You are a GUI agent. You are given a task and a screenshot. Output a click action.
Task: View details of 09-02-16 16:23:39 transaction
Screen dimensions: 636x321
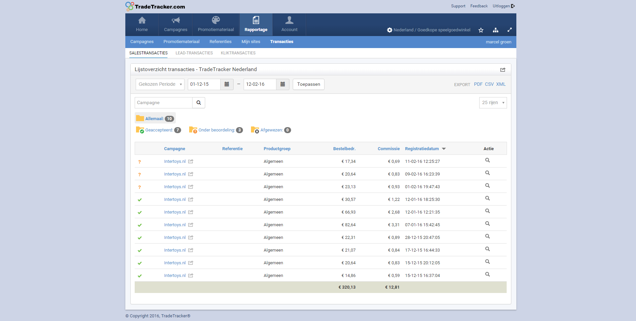click(488, 173)
